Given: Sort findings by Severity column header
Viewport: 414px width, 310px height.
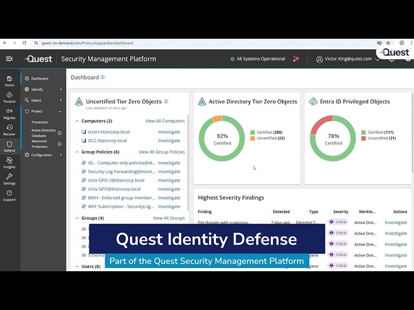Looking at the screenshot, I should click(x=341, y=212).
